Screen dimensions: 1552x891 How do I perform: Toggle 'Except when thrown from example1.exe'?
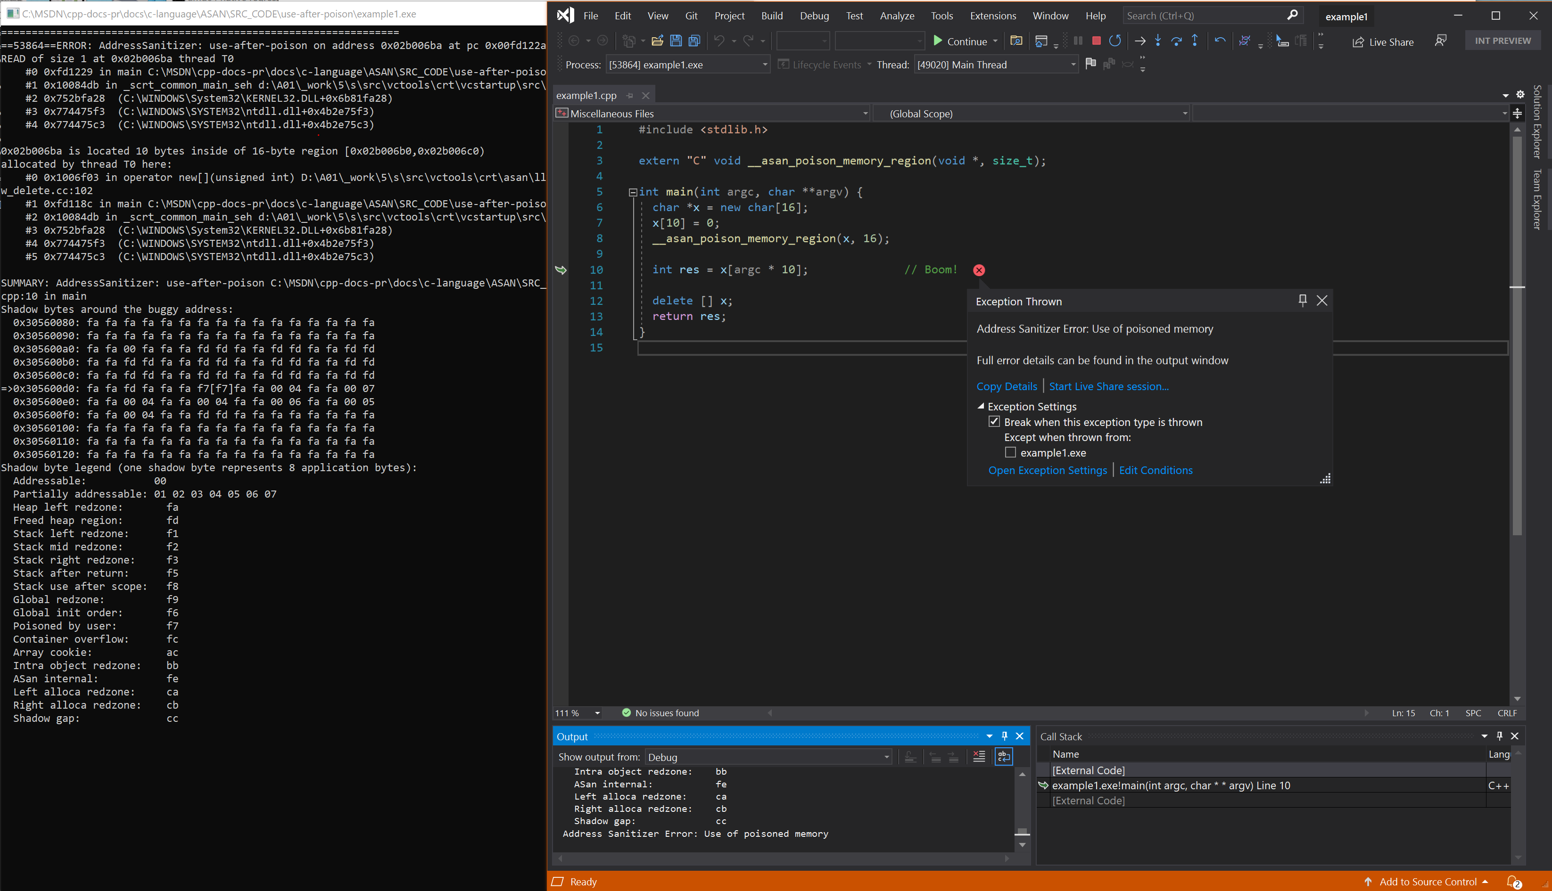[x=1010, y=452]
